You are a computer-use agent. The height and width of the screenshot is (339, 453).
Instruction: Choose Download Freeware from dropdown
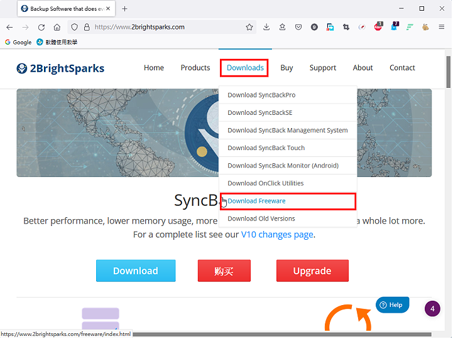point(288,202)
